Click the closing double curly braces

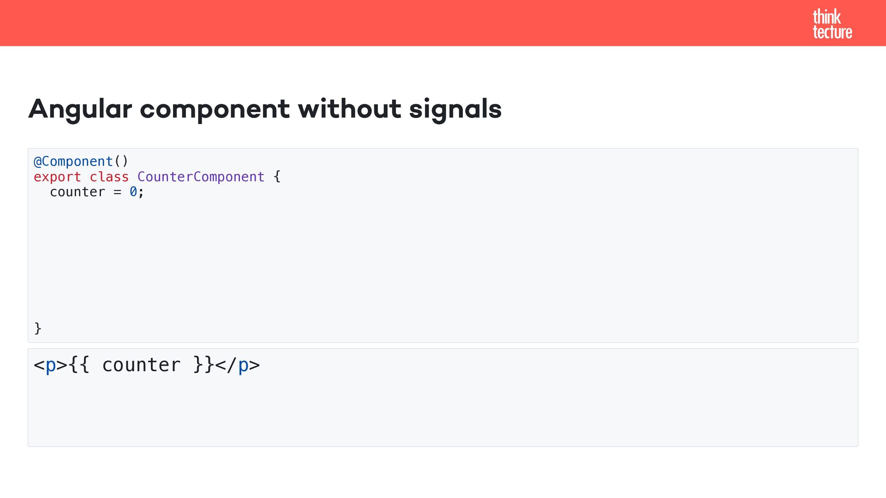tap(204, 365)
